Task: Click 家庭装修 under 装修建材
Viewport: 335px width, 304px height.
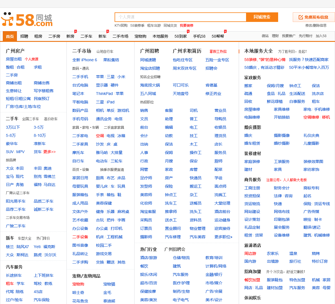Action: [252, 162]
